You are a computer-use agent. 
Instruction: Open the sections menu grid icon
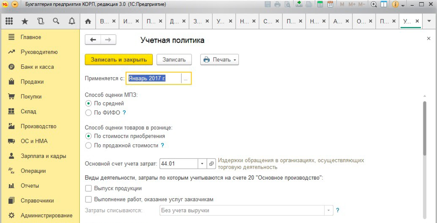pyautogui.click(x=9, y=21)
